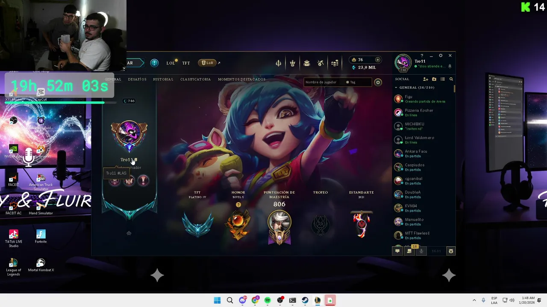Show hidden system tray icons

click(474, 300)
